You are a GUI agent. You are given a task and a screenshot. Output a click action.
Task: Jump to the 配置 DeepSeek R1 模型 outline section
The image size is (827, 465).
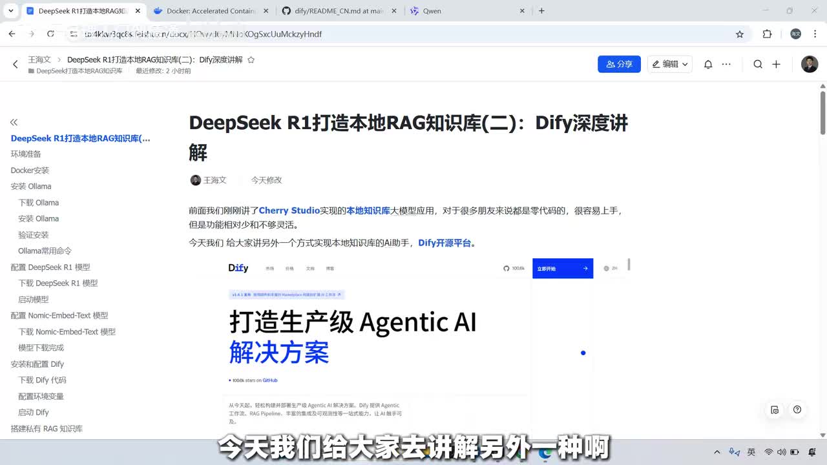[x=50, y=267]
